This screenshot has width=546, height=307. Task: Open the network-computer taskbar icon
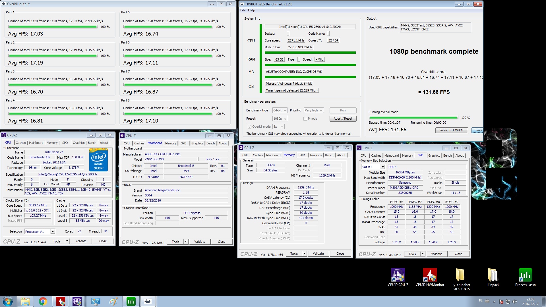pos(96,301)
